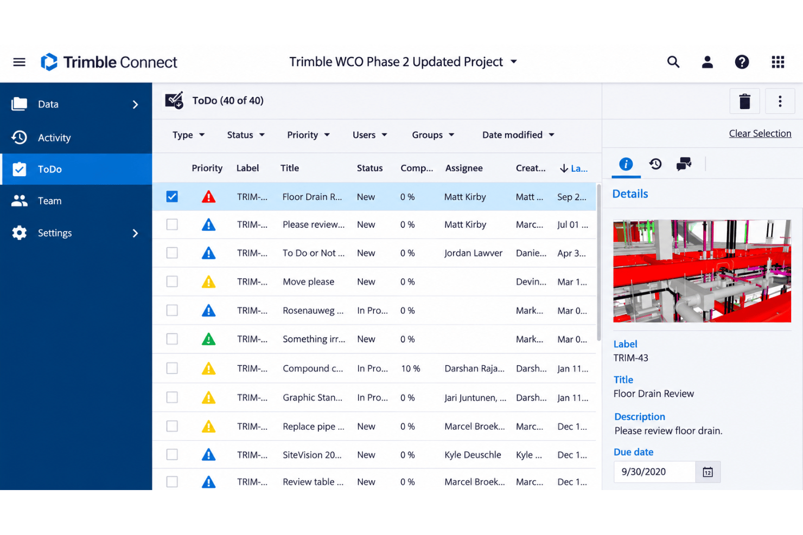This screenshot has height=535, width=803.
Task: Open the three-dot more options menu
Action: (780, 101)
